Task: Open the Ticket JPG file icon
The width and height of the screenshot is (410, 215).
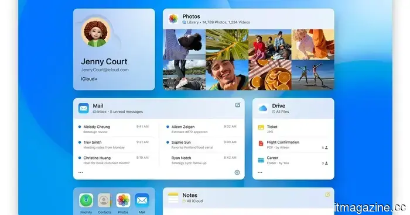Action: point(261,127)
